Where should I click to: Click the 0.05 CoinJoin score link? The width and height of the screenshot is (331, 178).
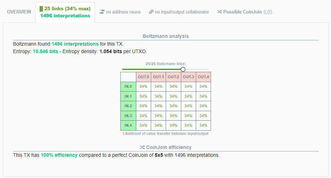pos(268,12)
